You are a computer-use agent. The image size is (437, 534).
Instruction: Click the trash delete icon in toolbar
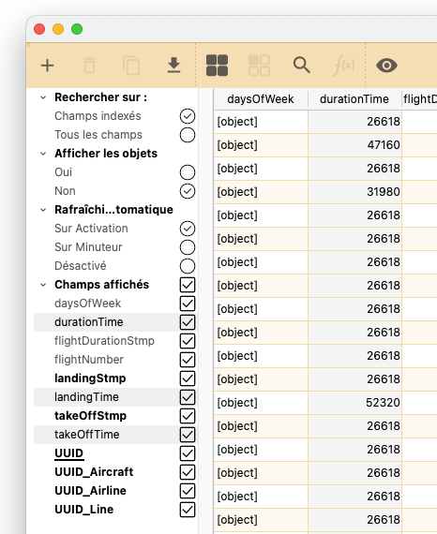tap(89, 66)
